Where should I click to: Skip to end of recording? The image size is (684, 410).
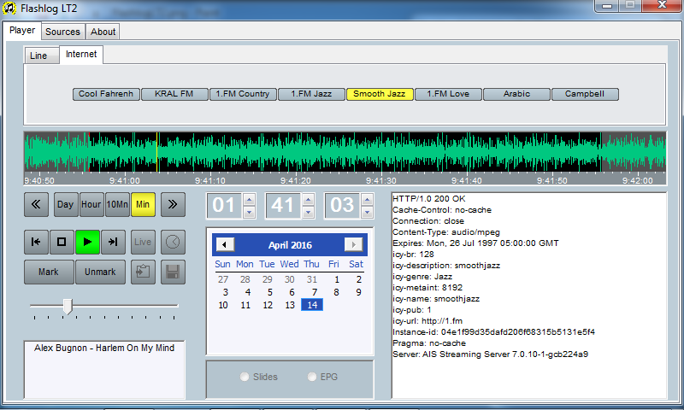pyautogui.click(x=113, y=242)
